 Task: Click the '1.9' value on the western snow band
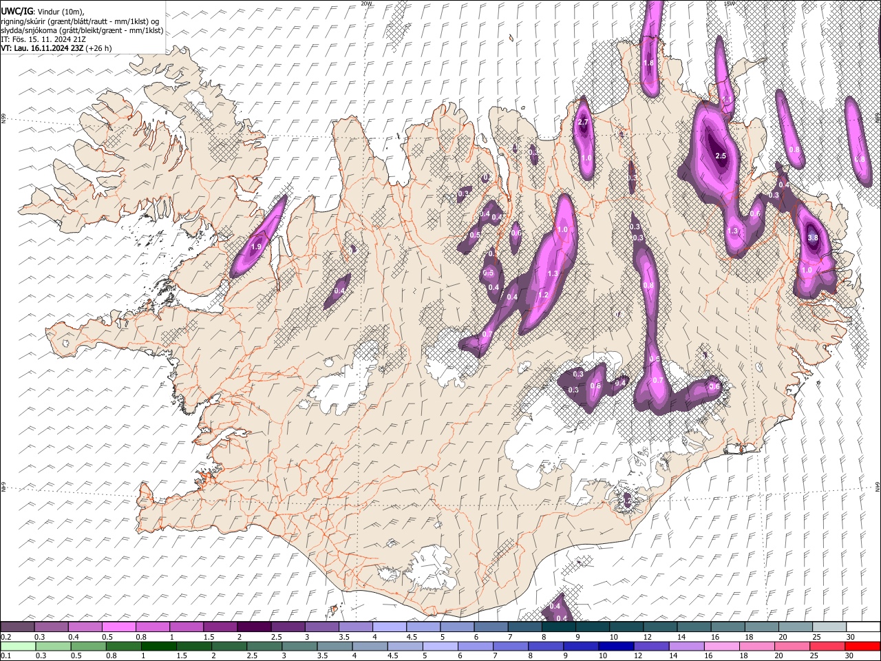tap(257, 246)
